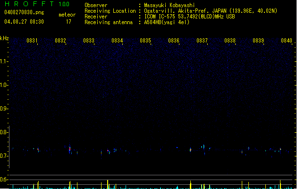Click the 0.6 kHz axis label
Image resolution: width=297 pixels, height=189 pixels.
click(x=4, y=180)
